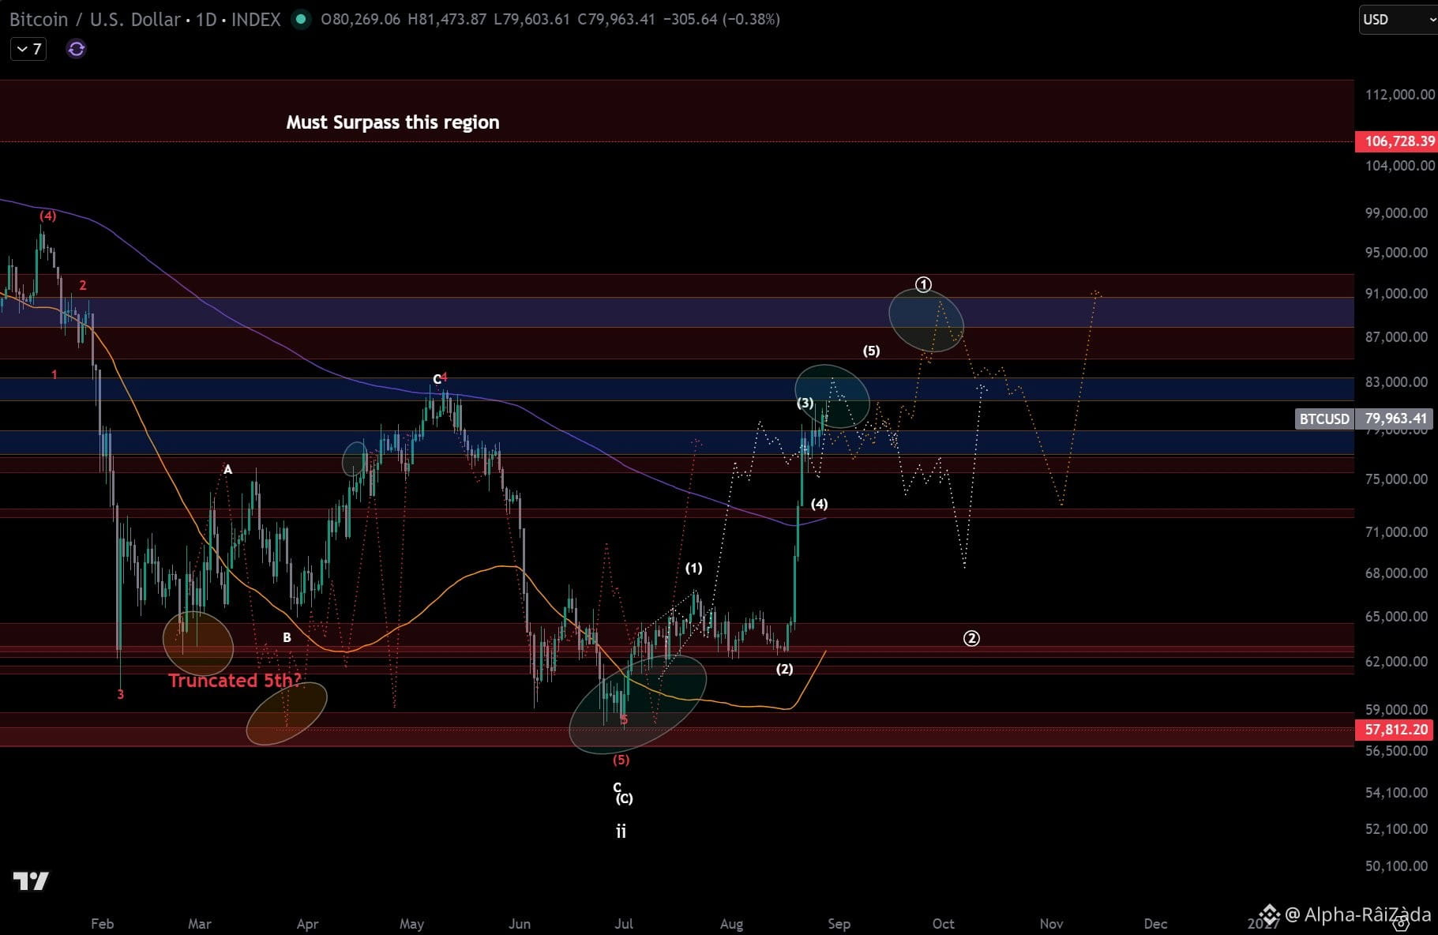This screenshot has width=1438, height=935.
Task: Click the 71,000.00 price axis label
Action: coord(1396,532)
